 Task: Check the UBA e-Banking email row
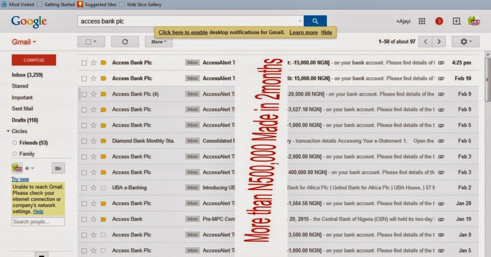pos(84,188)
